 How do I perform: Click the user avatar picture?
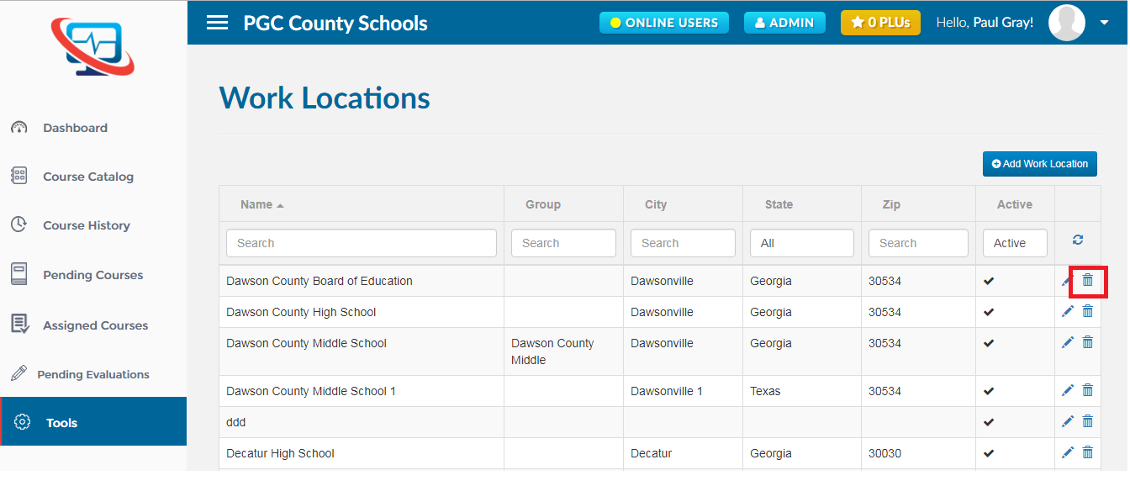click(1067, 23)
